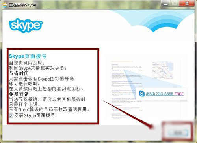
Task: Click the 节省时间 bold subheading
Action: (19, 73)
